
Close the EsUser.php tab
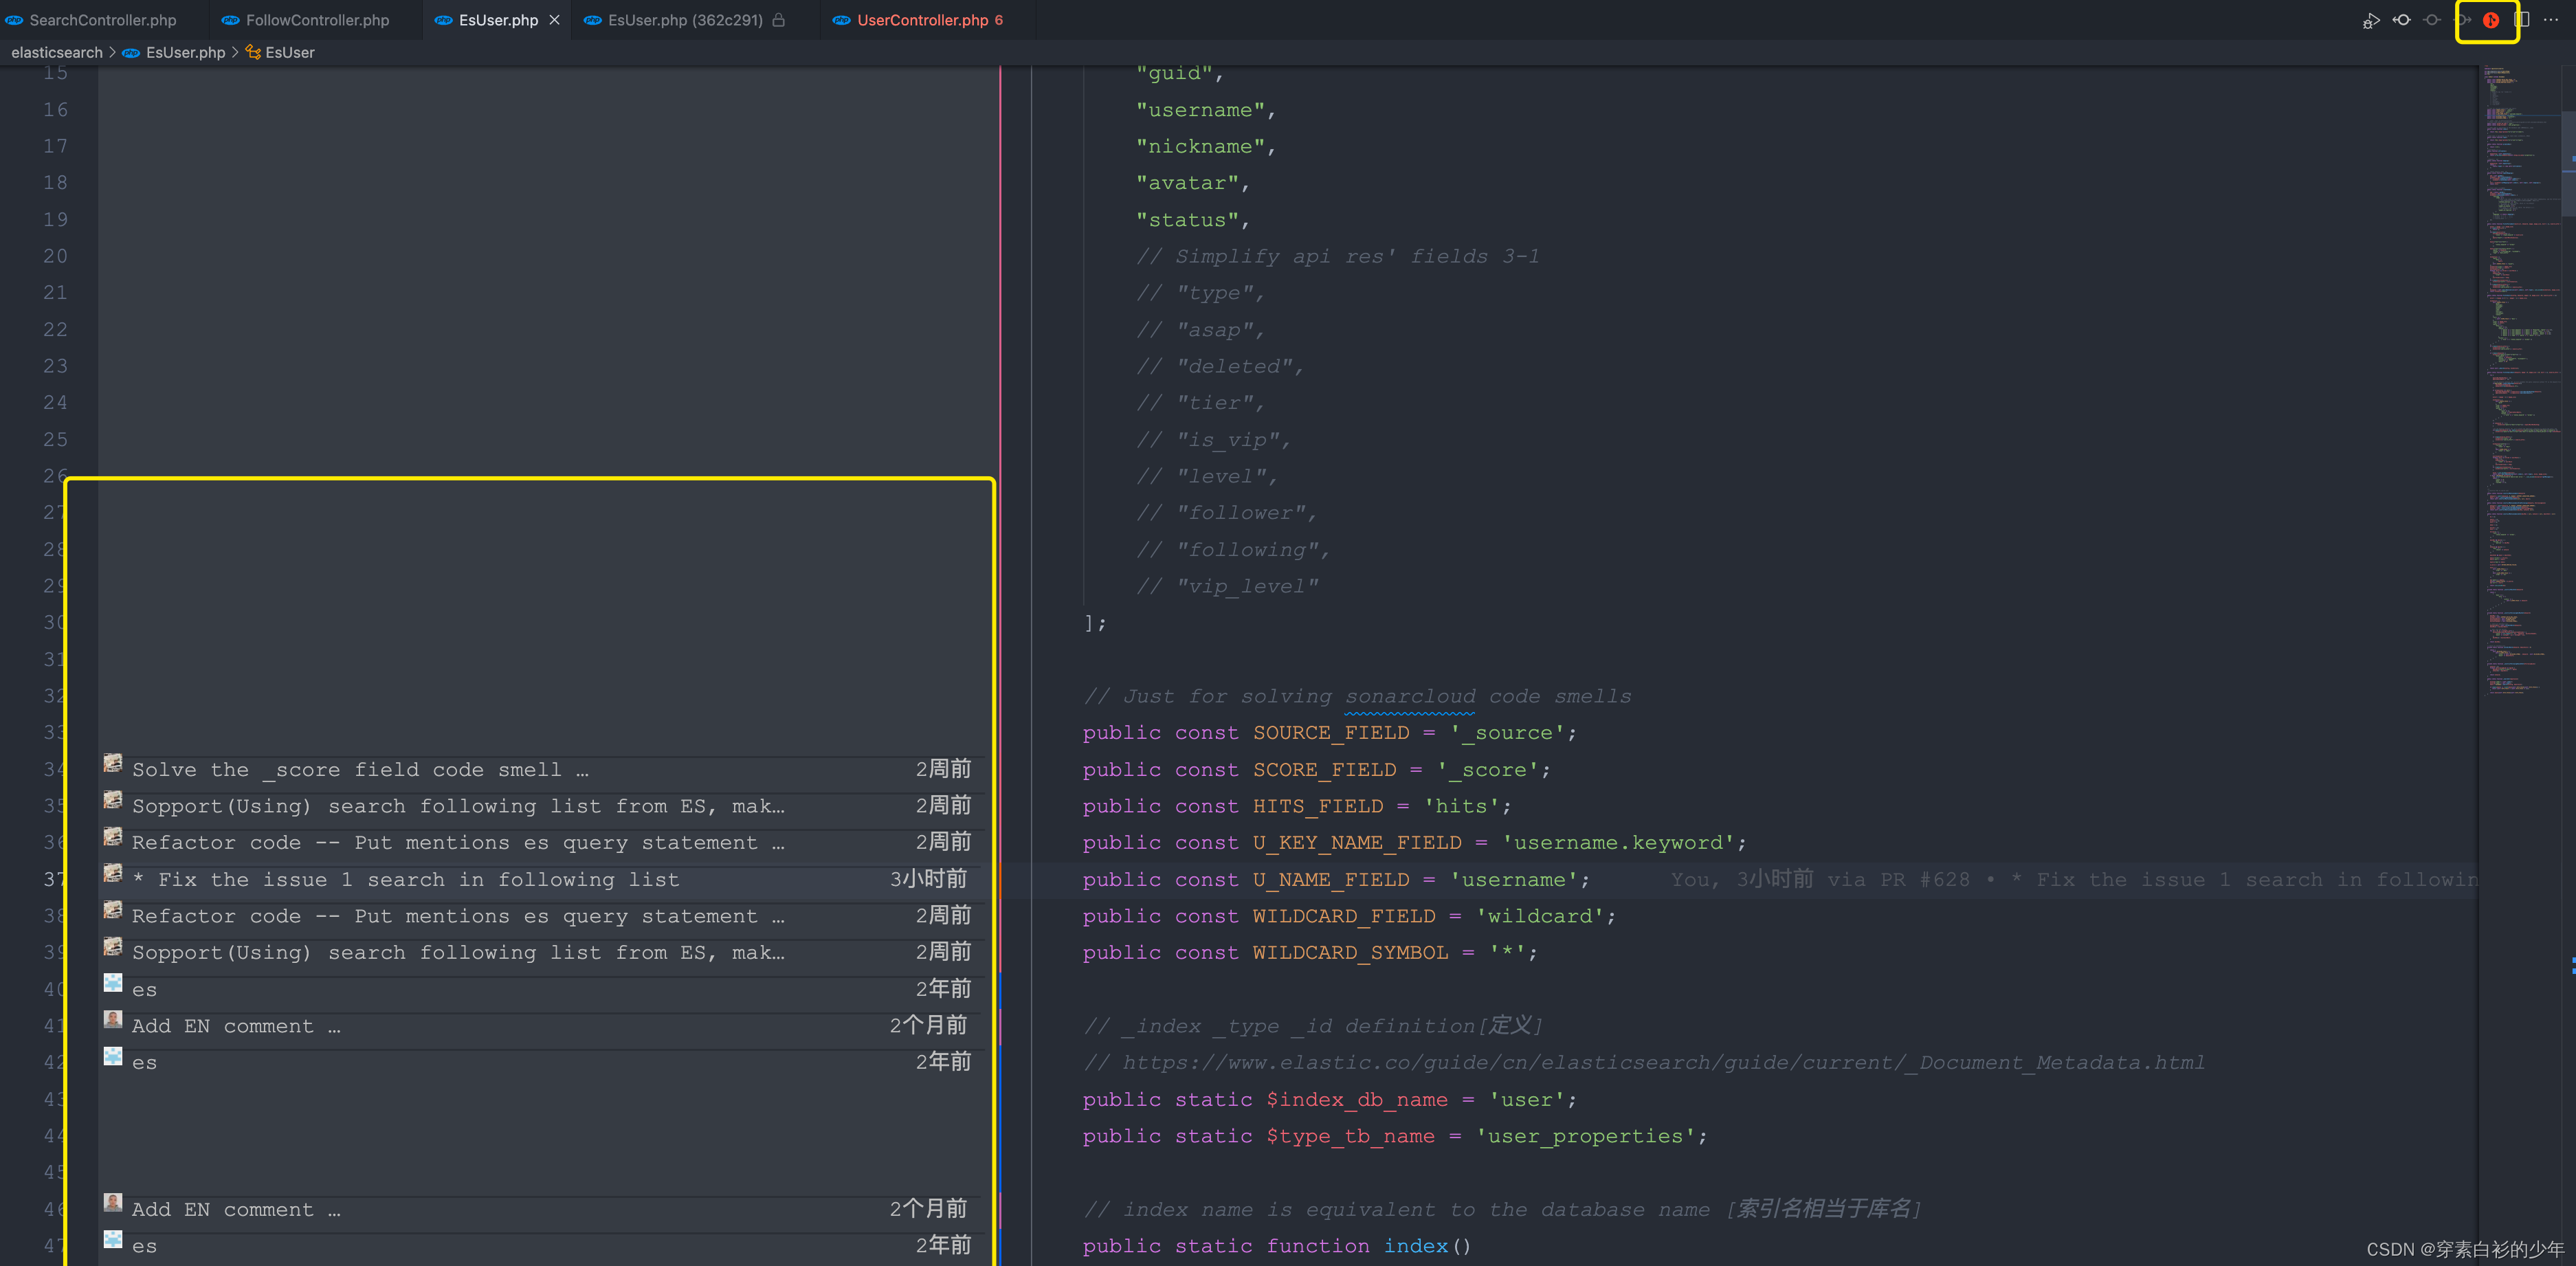pos(554,20)
